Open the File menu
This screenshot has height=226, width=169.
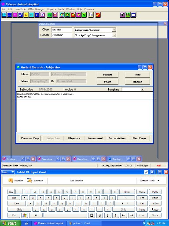pyautogui.click(x=4, y=9)
